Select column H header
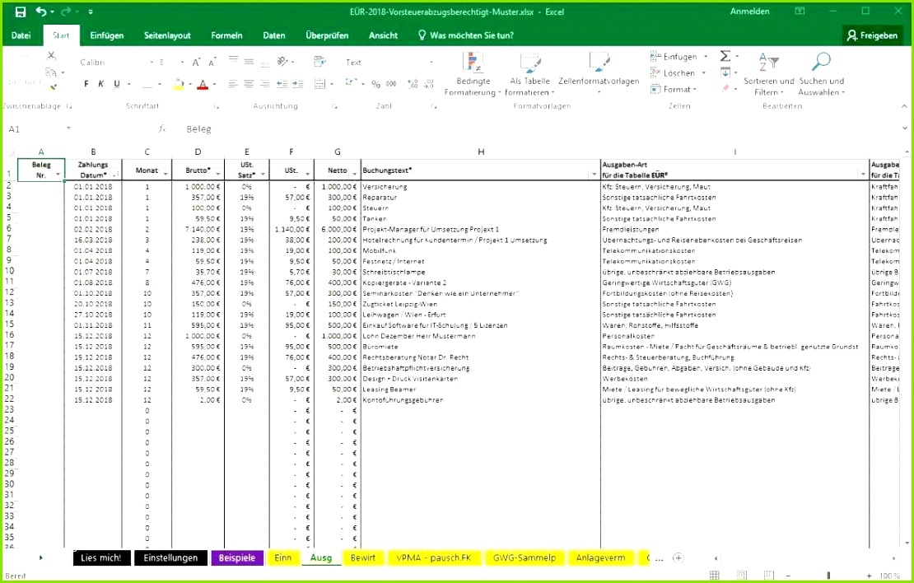 [x=481, y=152]
